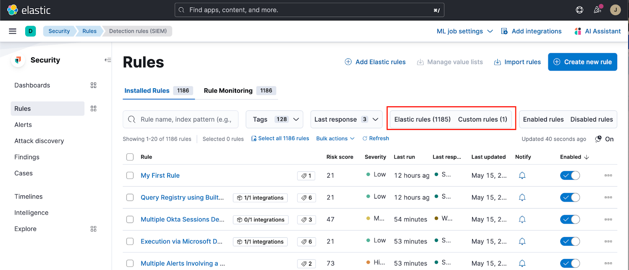The image size is (629, 270).
Task: Open the Elastic home logo
Action: click(x=29, y=10)
